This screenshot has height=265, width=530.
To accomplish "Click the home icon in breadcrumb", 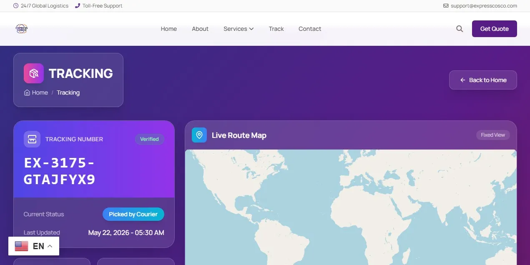I will (27, 92).
